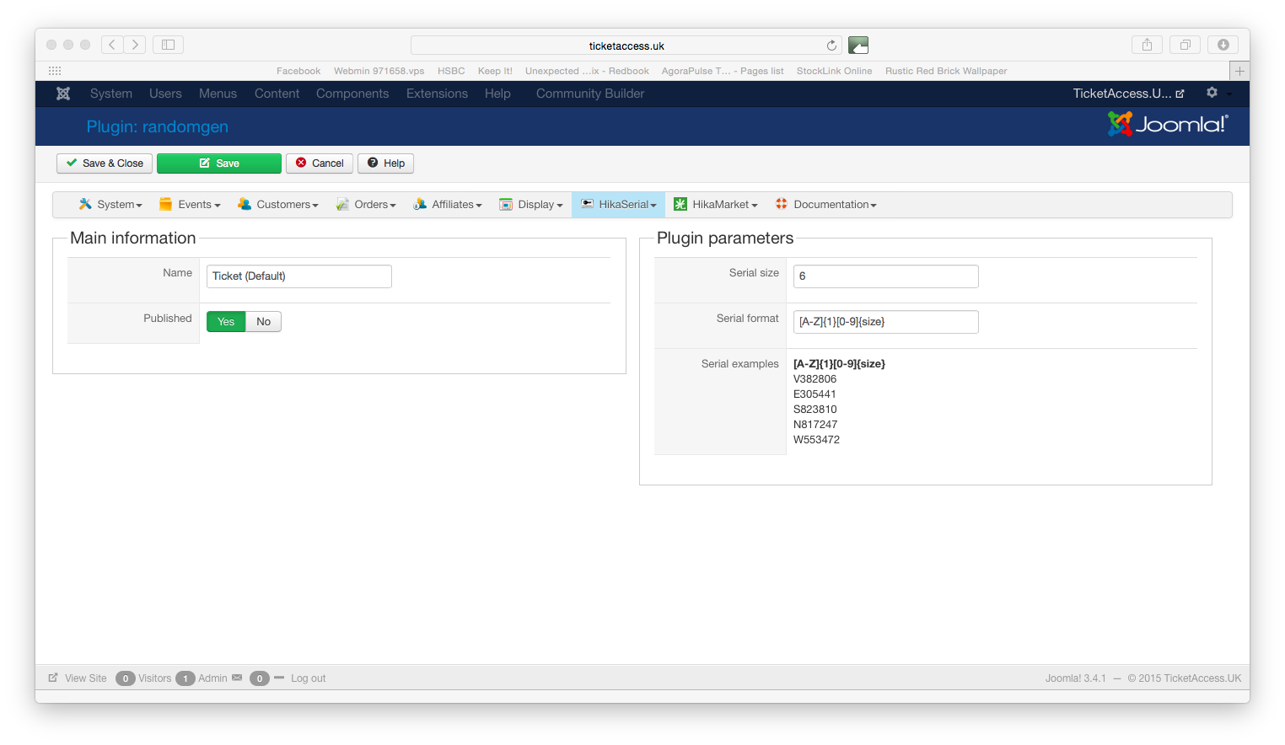Open the Unexpected ...ix - Redbook bookmark
The width and height of the screenshot is (1285, 745).
pos(587,71)
